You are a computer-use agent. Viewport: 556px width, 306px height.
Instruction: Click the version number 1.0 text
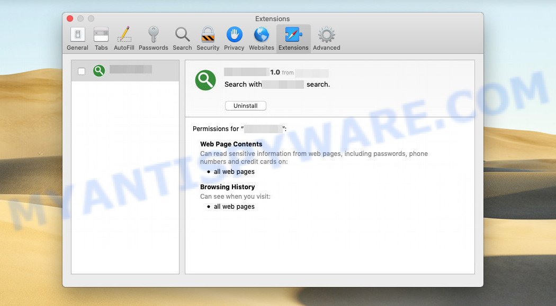pyautogui.click(x=275, y=72)
